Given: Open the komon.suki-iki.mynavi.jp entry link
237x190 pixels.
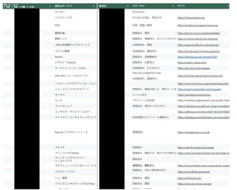Looking at the screenshot, I should point(199,51).
